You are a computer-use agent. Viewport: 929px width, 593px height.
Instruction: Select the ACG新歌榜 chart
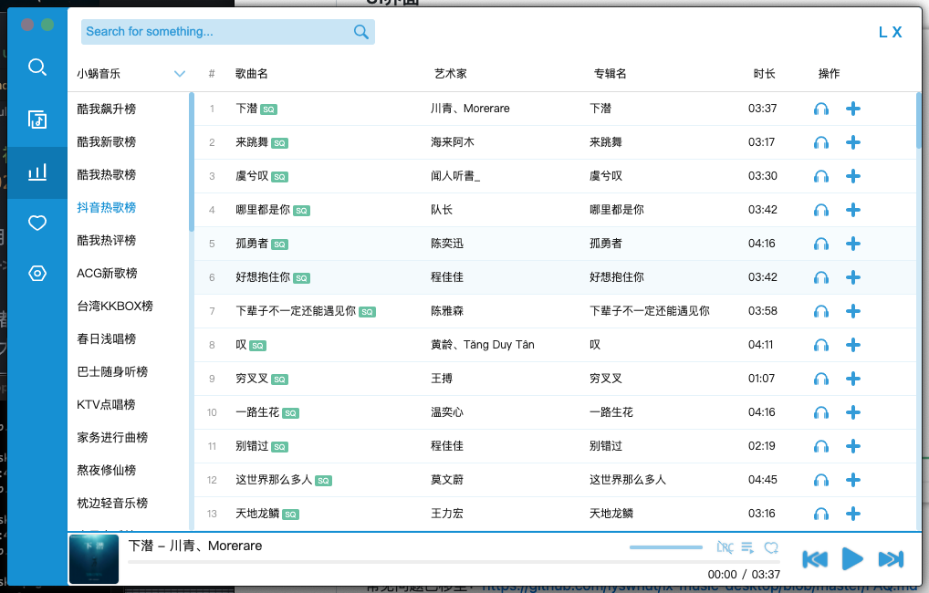coord(108,273)
